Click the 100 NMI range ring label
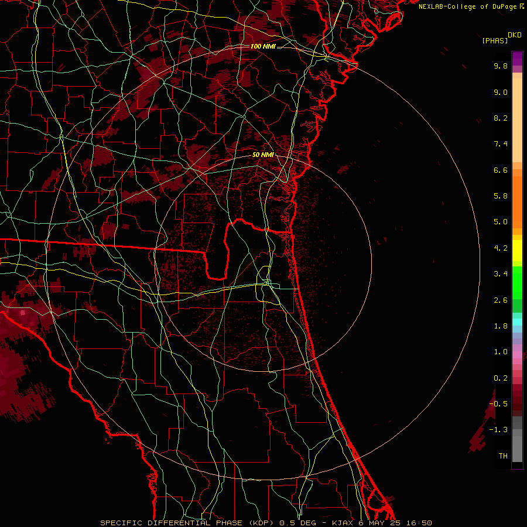Viewport: 527px width, 527px height. click(263, 46)
